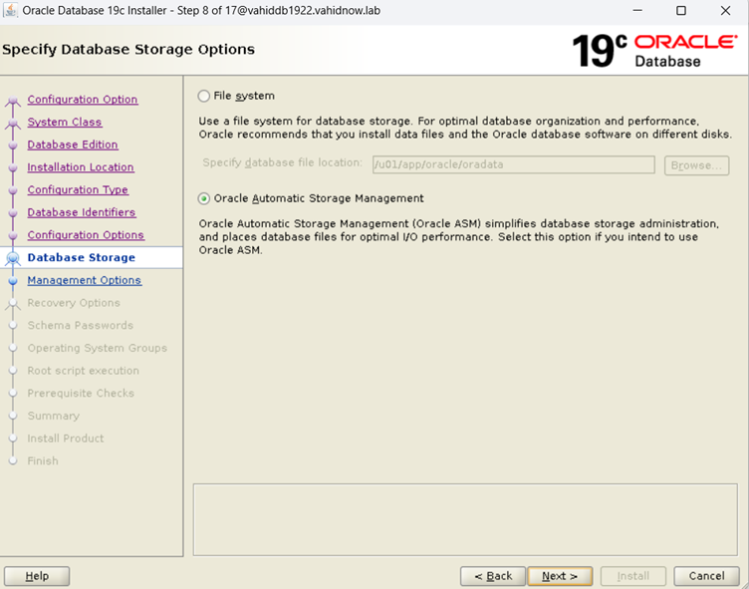Open the Configuration Options step
This screenshot has width=749, height=589.
pyautogui.click(x=86, y=235)
